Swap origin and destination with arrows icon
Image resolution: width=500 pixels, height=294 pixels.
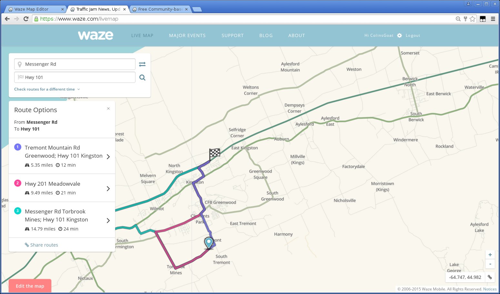tap(142, 64)
